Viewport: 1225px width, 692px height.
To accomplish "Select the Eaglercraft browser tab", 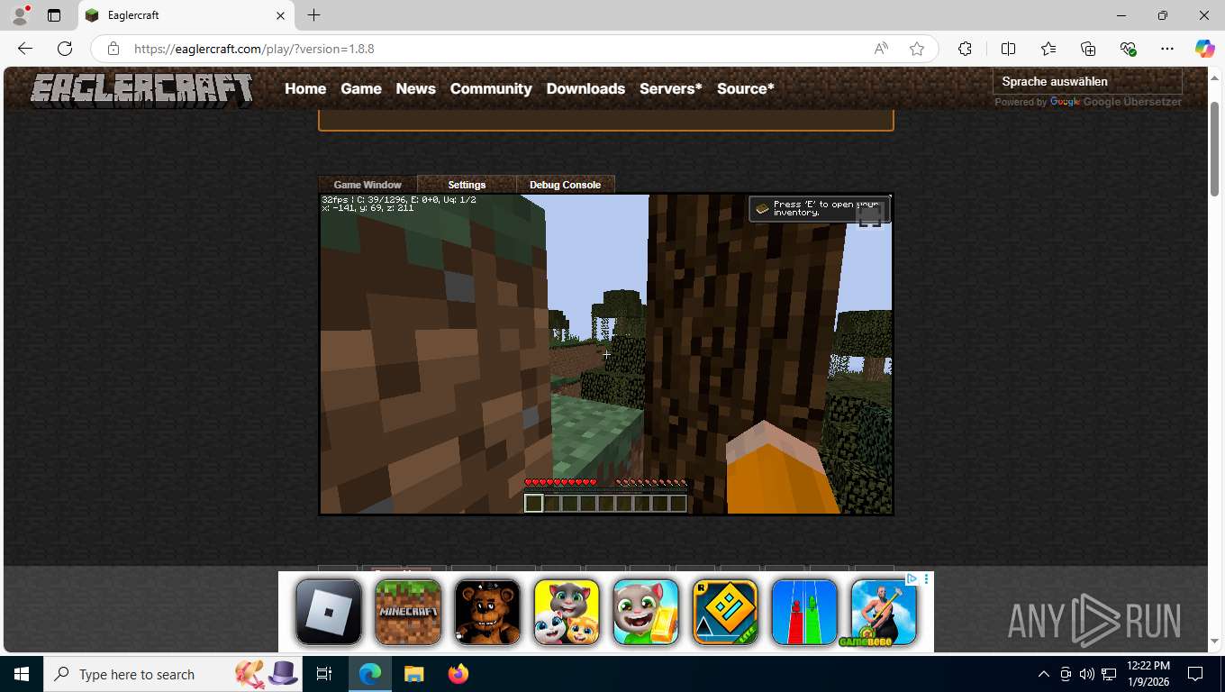I will (185, 15).
